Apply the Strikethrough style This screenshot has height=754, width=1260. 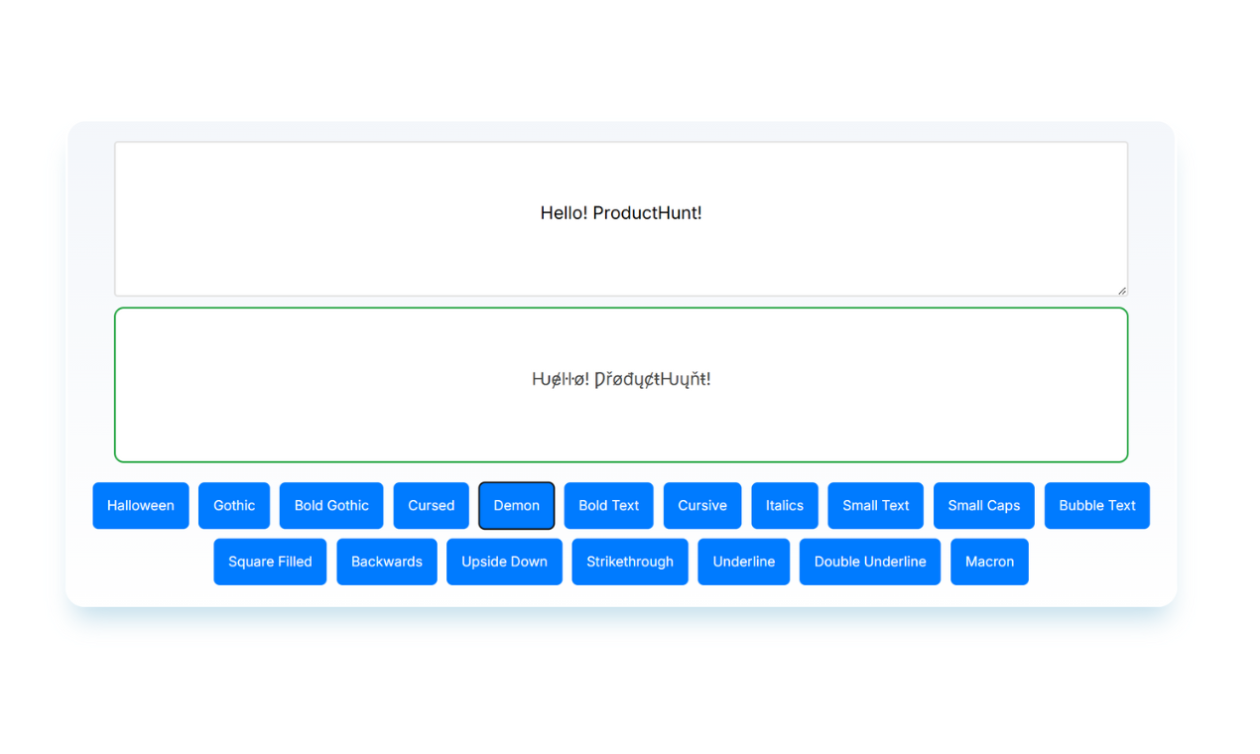(x=630, y=562)
